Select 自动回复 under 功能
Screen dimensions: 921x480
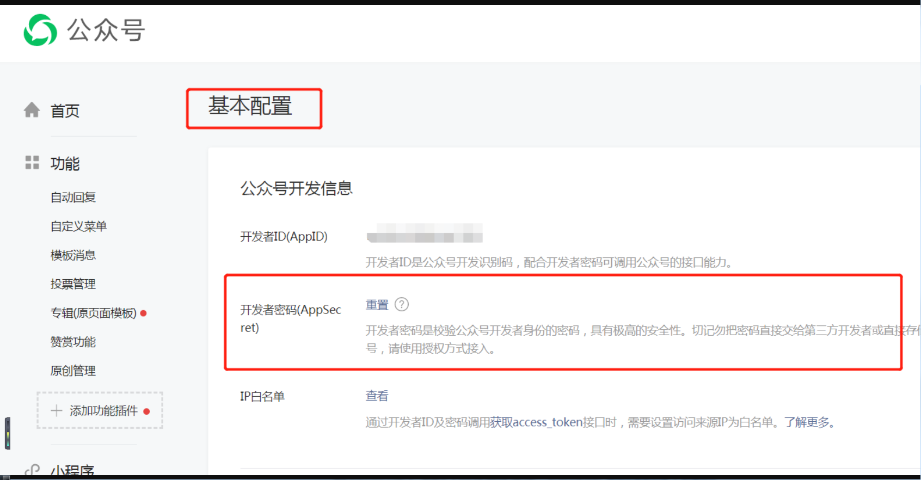pyautogui.click(x=73, y=198)
